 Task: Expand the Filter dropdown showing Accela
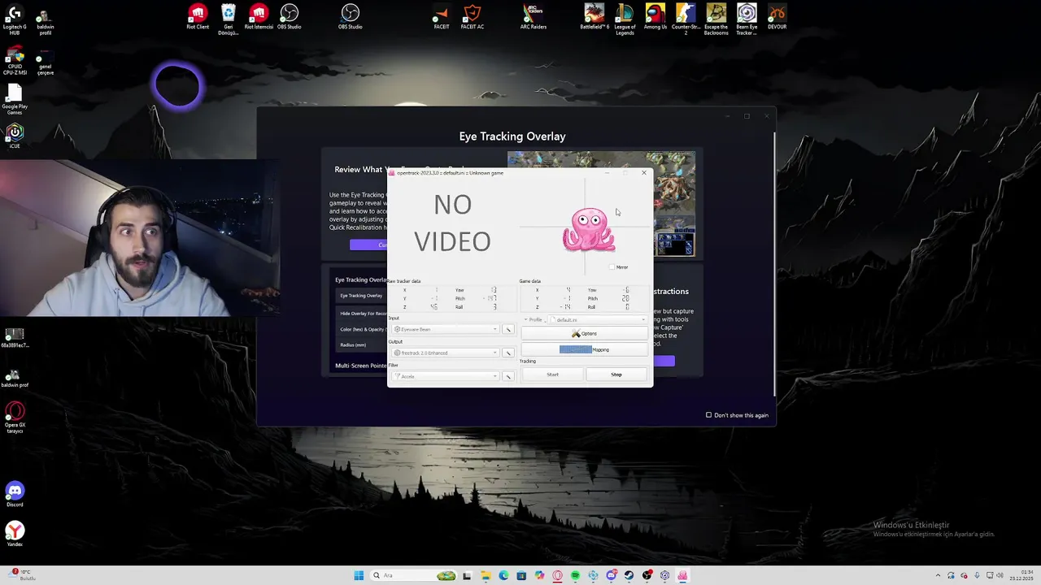point(445,376)
